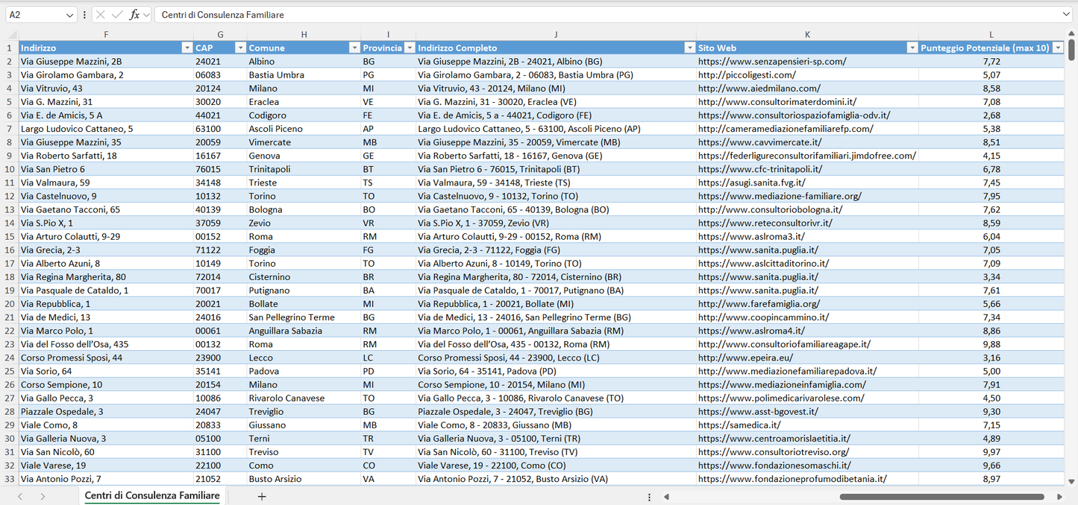1078x505 pixels.
Task: Open link http://piccoligesti.com/
Action: tap(747, 75)
